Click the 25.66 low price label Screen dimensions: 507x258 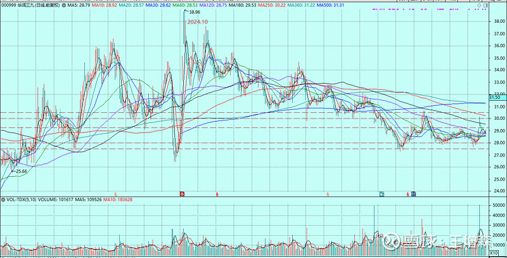point(22,171)
